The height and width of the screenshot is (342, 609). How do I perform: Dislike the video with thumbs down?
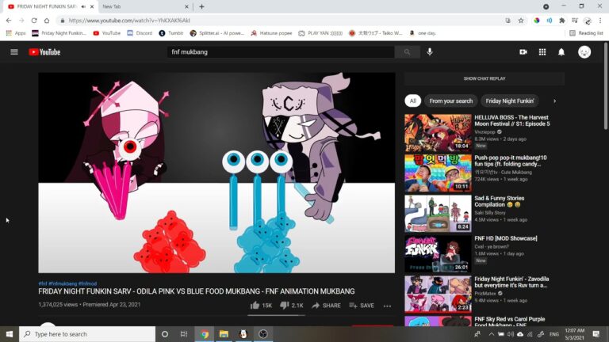(x=292, y=306)
